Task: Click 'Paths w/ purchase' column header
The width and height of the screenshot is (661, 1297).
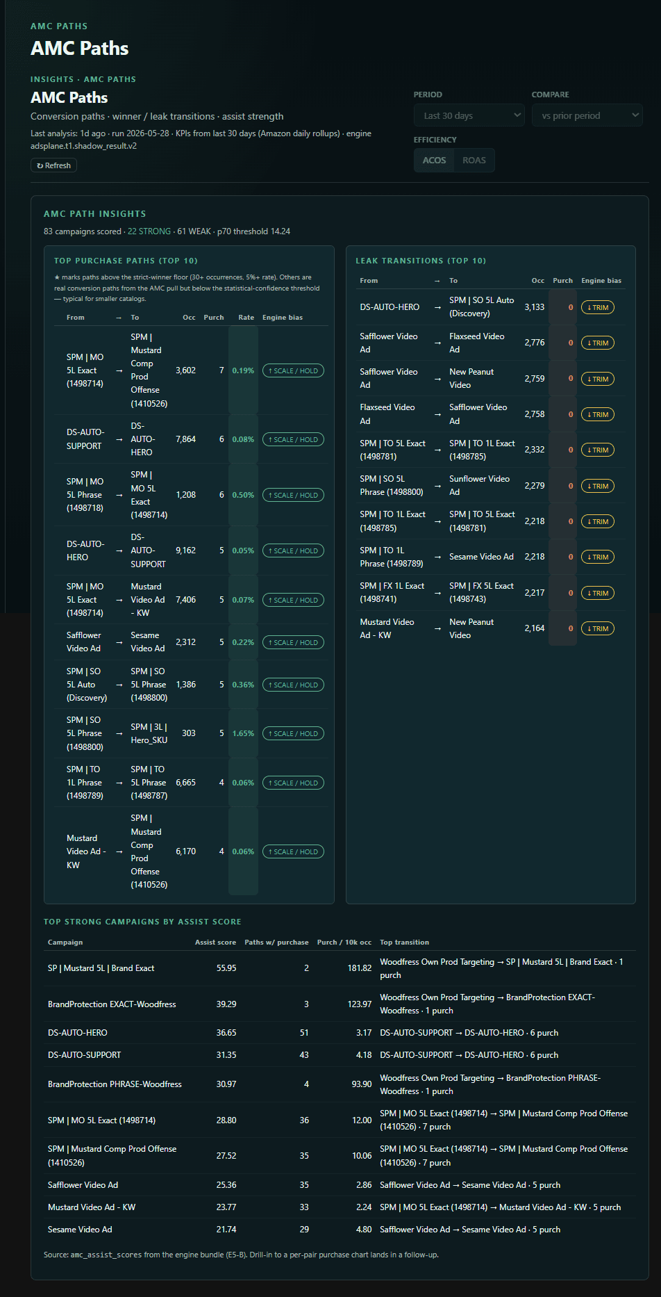Action: pos(276,943)
